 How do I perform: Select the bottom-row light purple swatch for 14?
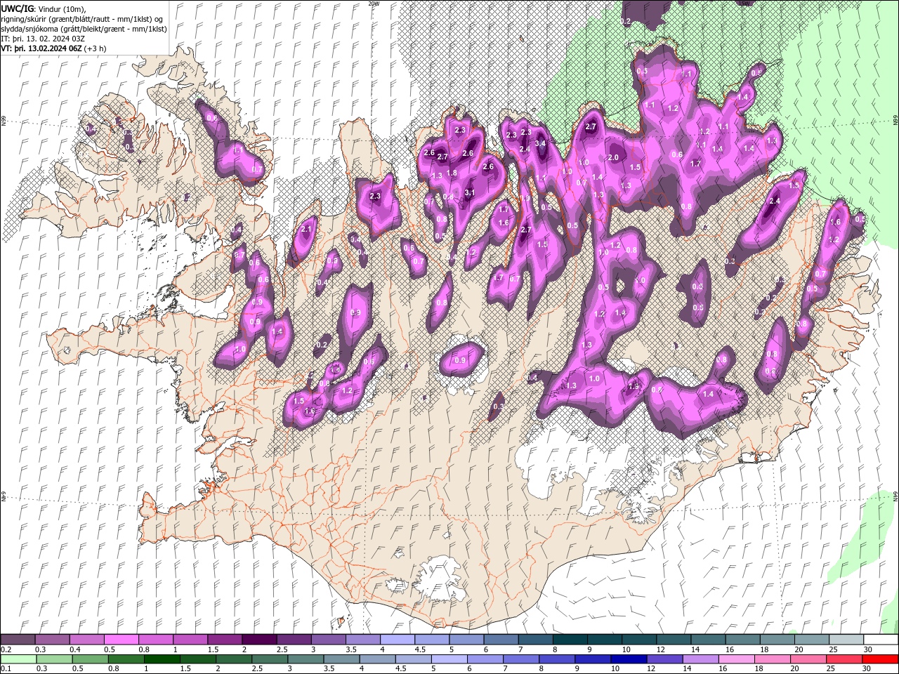coord(701,659)
